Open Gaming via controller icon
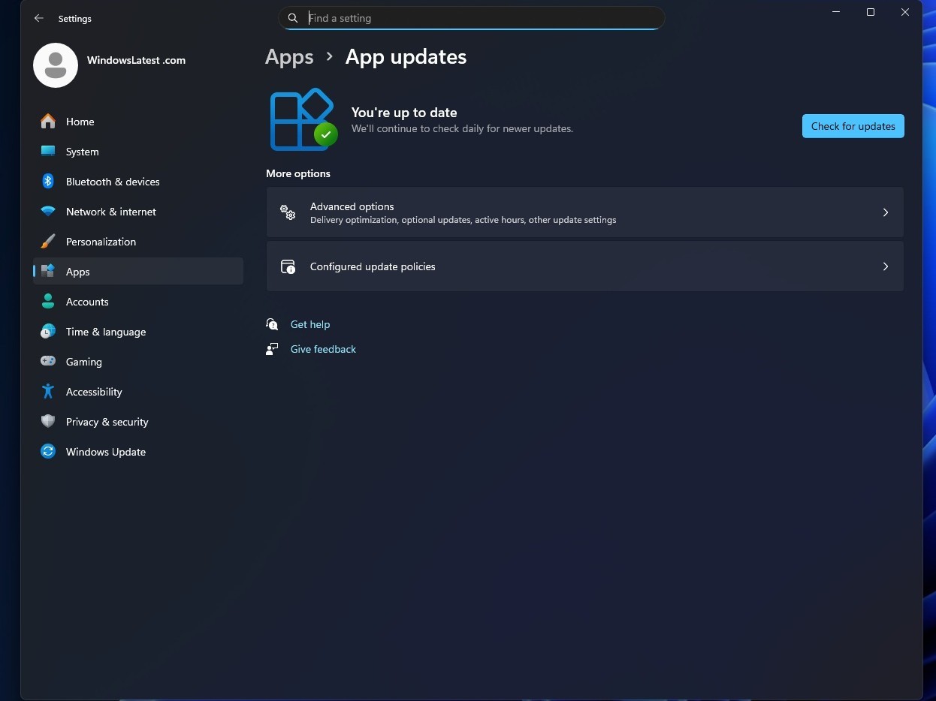The width and height of the screenshot is (936, 701). click(48, 362)
